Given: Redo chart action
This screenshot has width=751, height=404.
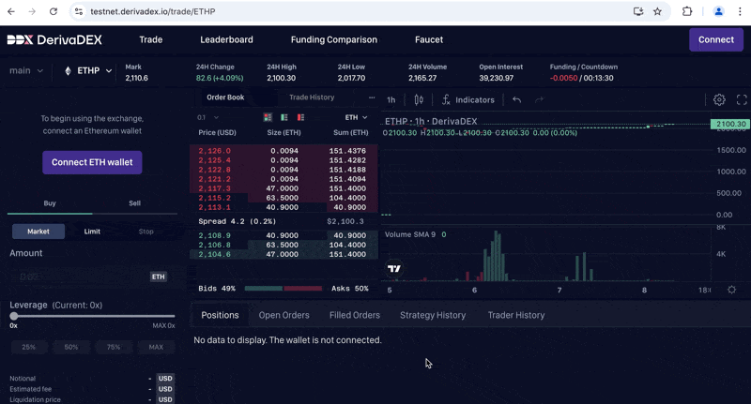Looking at the screenshot, I should click(539, 99).
